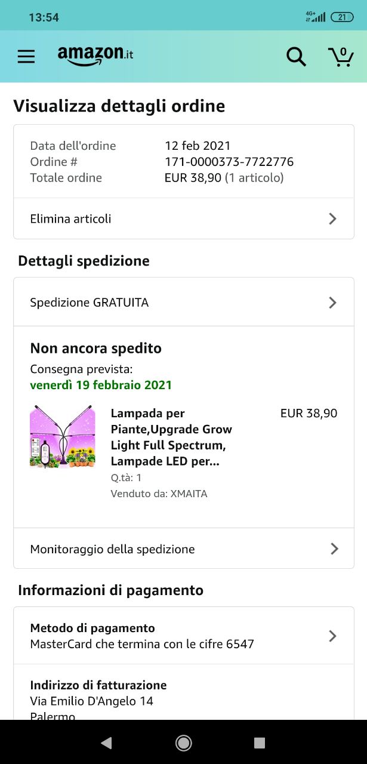367x764 pixels.
Task: Open the search magnifier icon
Action: point(296,57)
